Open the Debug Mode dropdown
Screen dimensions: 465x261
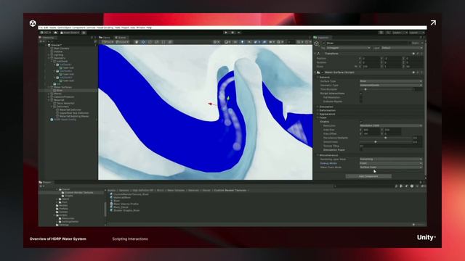[391, 163]
